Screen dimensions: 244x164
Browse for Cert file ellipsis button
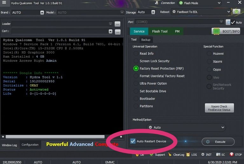tap(118, 32)
